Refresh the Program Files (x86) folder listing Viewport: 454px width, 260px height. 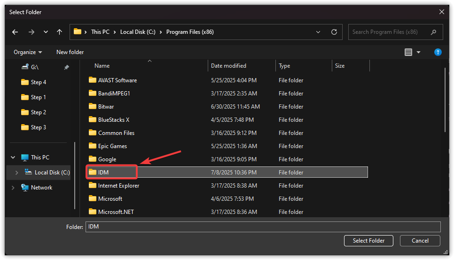[334, 32]
